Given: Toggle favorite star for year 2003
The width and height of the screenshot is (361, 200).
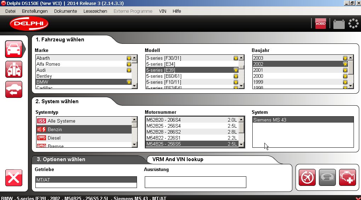Looking at the screenshot, I should coord(345,58).
